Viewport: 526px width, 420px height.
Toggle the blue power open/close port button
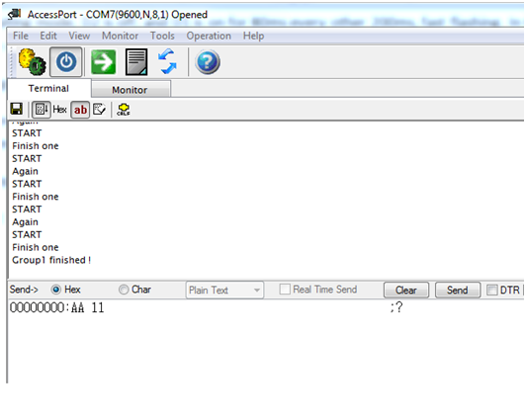[x=66, y=62]
